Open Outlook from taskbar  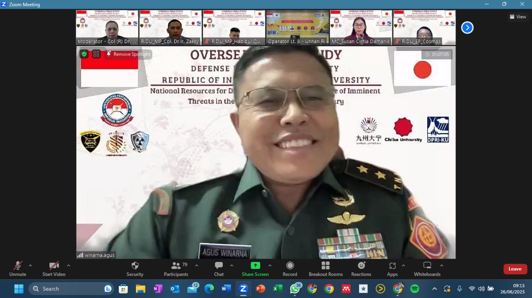[175, 288]
